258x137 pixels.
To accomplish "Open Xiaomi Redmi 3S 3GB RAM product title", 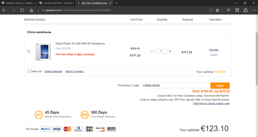I will coord(80,43).
